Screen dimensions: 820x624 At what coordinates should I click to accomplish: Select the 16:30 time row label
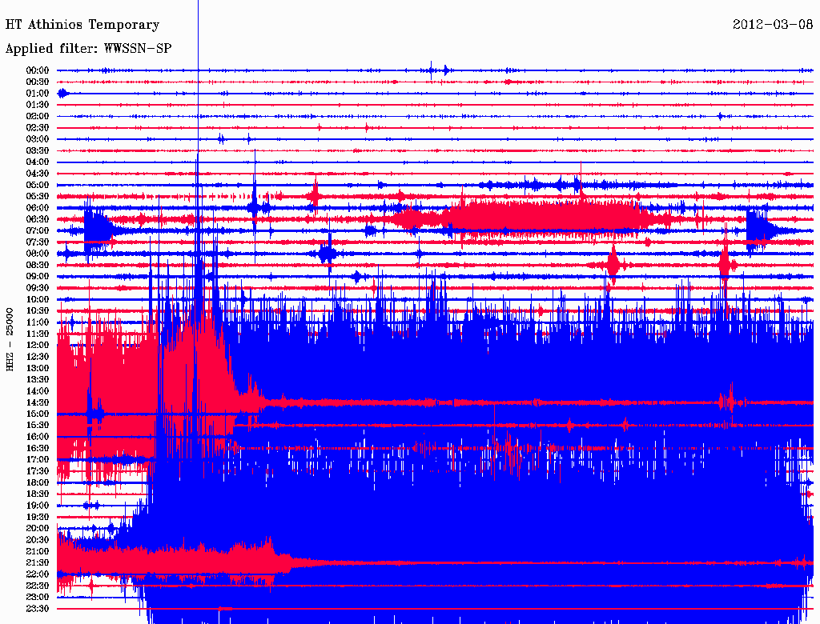pos(38,449)
